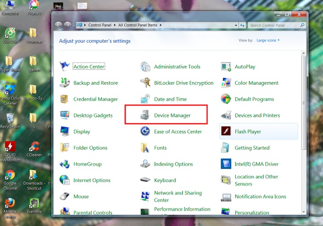Open the Credential Manager vault icon
Viewport: 323px width, 226px height.
pos(65,99)
